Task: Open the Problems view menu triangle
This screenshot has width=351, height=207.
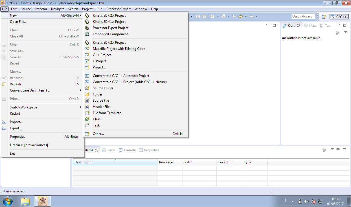Action: [332, 149]
